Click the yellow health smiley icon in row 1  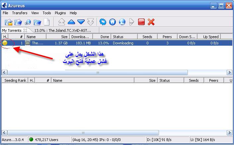point(5,43)
